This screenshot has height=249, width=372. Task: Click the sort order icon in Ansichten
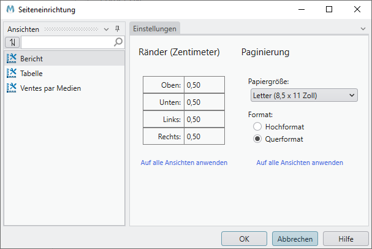[12, 42]
